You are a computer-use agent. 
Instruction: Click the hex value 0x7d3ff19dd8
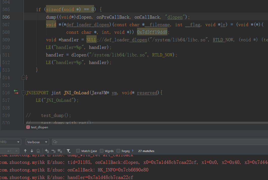click(152, 32)
